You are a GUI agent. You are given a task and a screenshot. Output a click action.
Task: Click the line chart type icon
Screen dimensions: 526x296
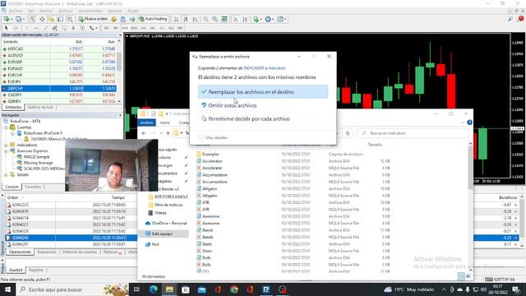tap(195, 19)
